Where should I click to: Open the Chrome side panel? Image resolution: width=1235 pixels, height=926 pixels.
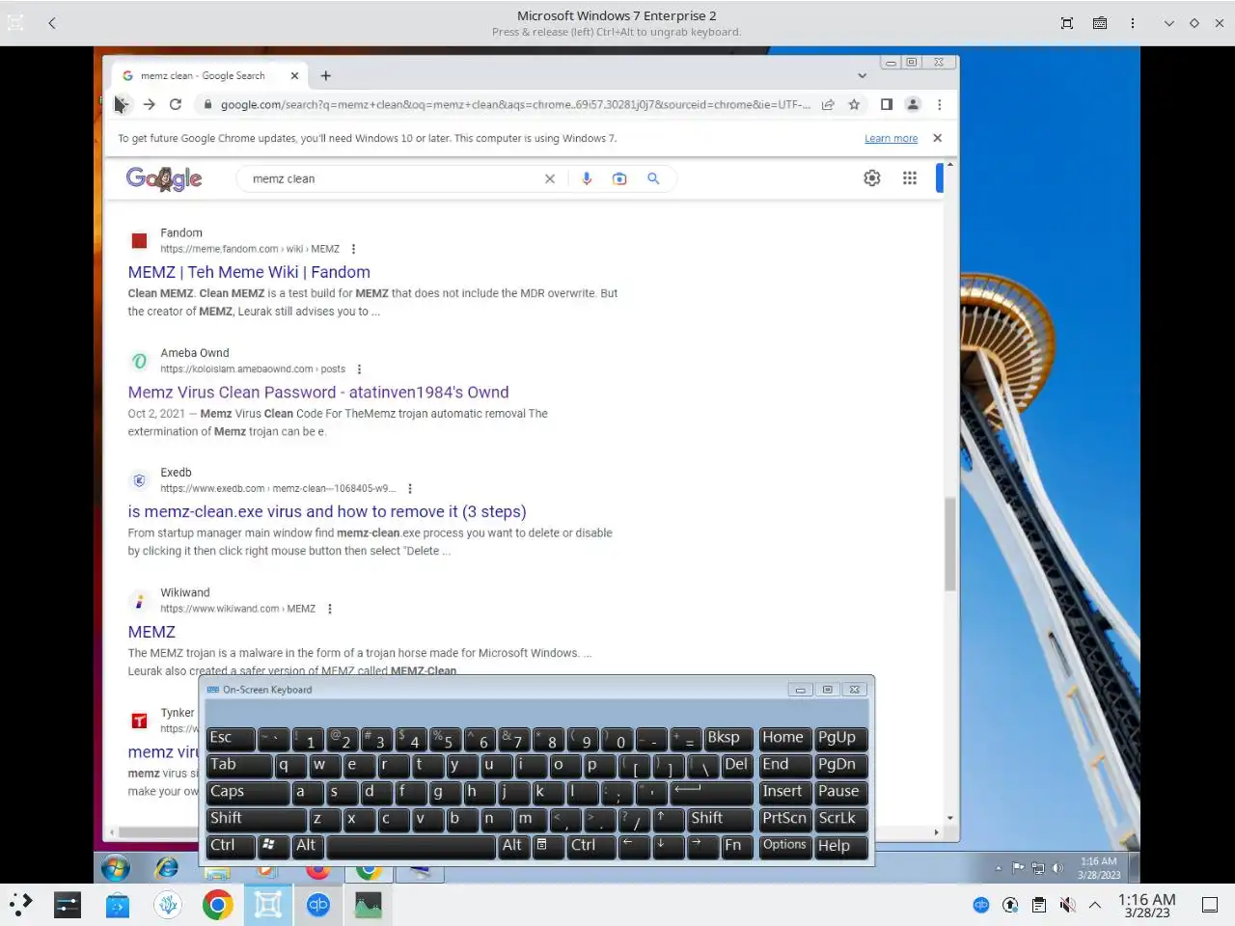coord(886,104)
